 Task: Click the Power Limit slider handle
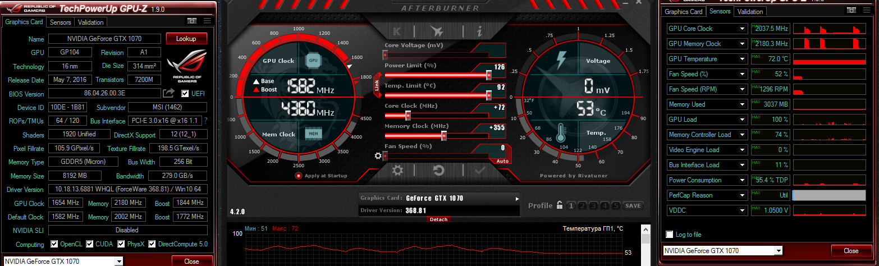[489, 75]
